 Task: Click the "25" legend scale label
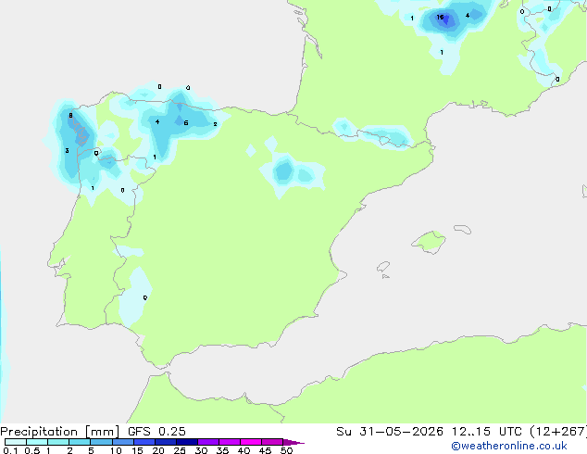(180, 450)
